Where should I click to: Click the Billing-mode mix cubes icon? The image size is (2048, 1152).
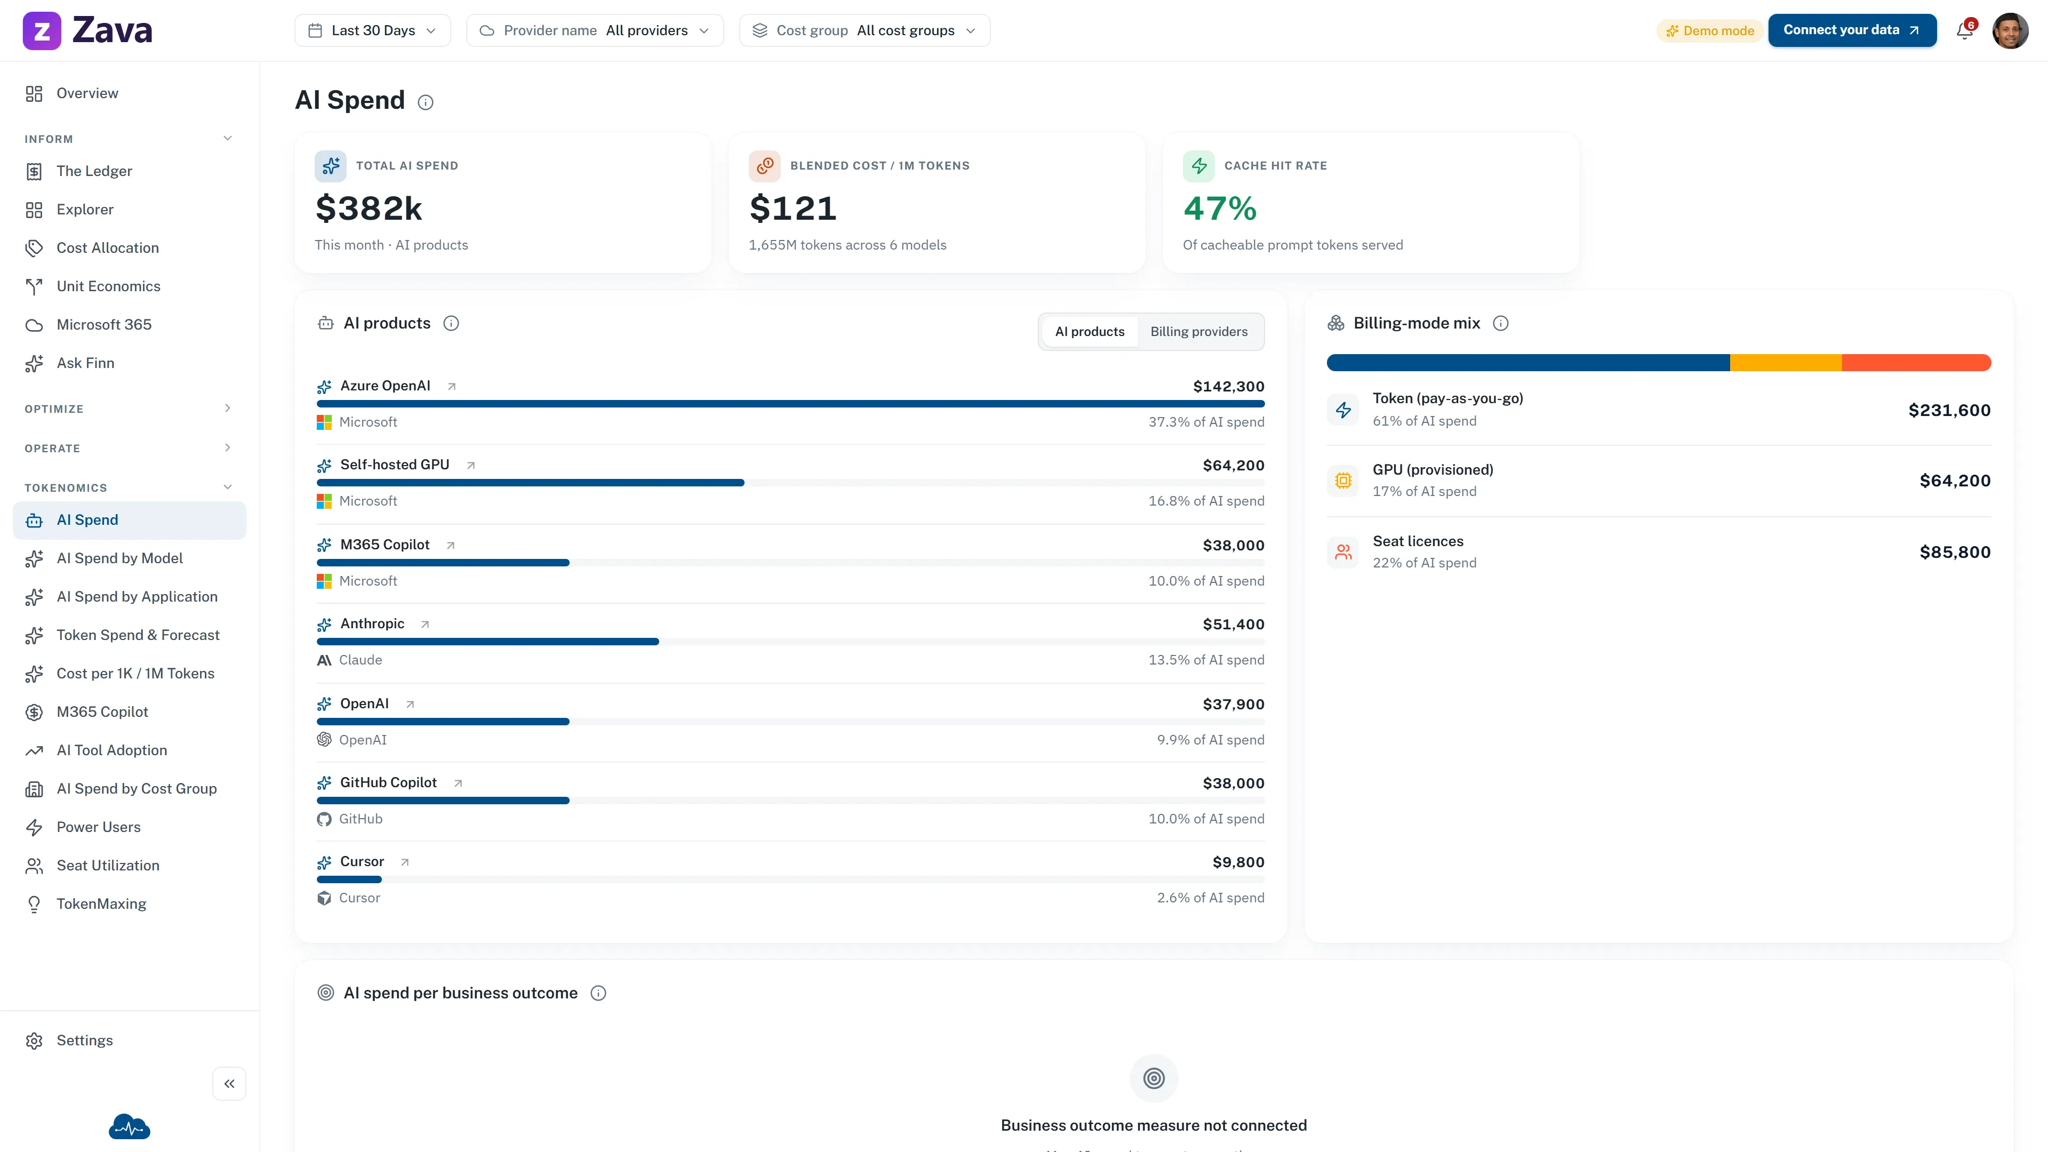pyautogui.click(x=1335, y=323)
